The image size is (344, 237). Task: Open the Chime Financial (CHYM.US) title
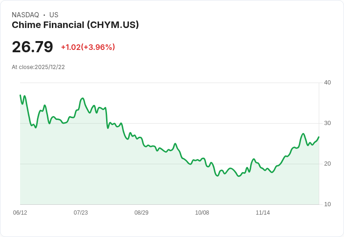(x=75, y=25)
